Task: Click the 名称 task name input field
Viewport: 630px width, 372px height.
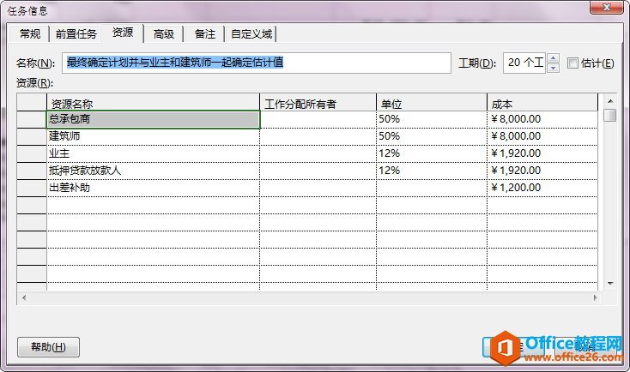Action: (x=257, y=63)
